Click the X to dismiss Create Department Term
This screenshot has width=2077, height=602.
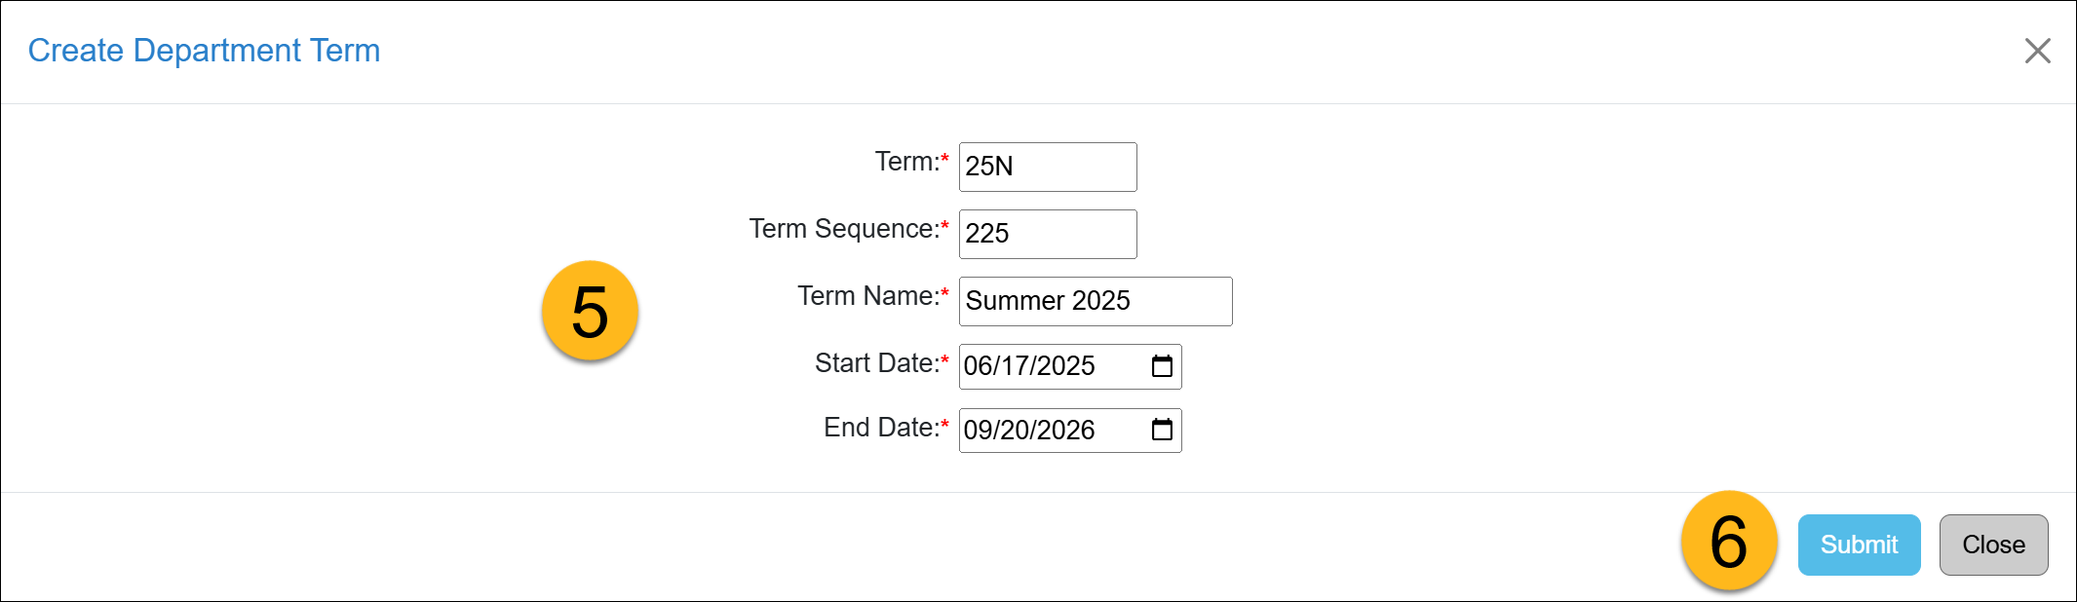point(2037,52)
